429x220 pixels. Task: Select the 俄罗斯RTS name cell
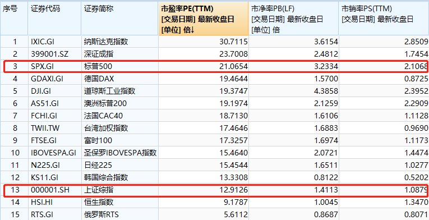coord(119,214)
